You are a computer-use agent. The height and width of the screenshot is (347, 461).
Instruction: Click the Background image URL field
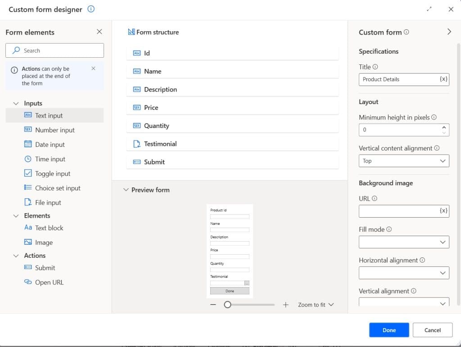coord(404,211)
